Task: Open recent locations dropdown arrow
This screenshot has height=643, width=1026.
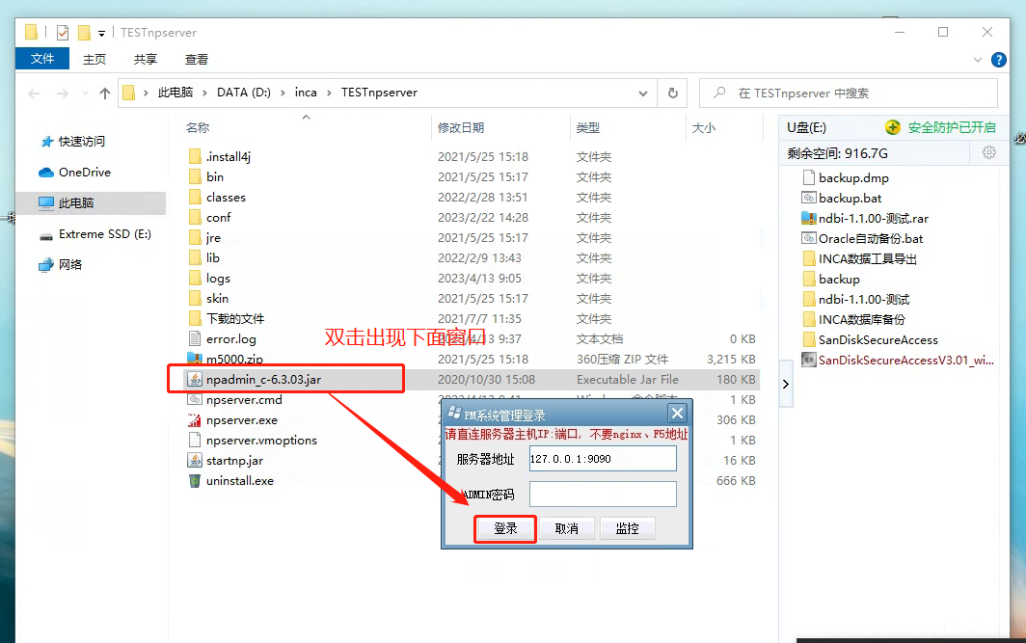Action: (85, 94)
